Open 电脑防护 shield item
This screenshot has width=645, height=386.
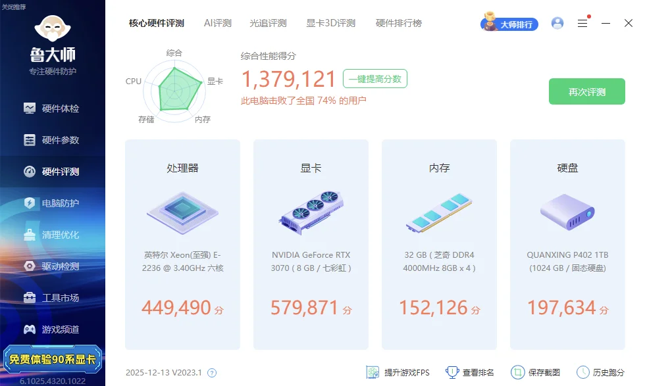(53, 203)
